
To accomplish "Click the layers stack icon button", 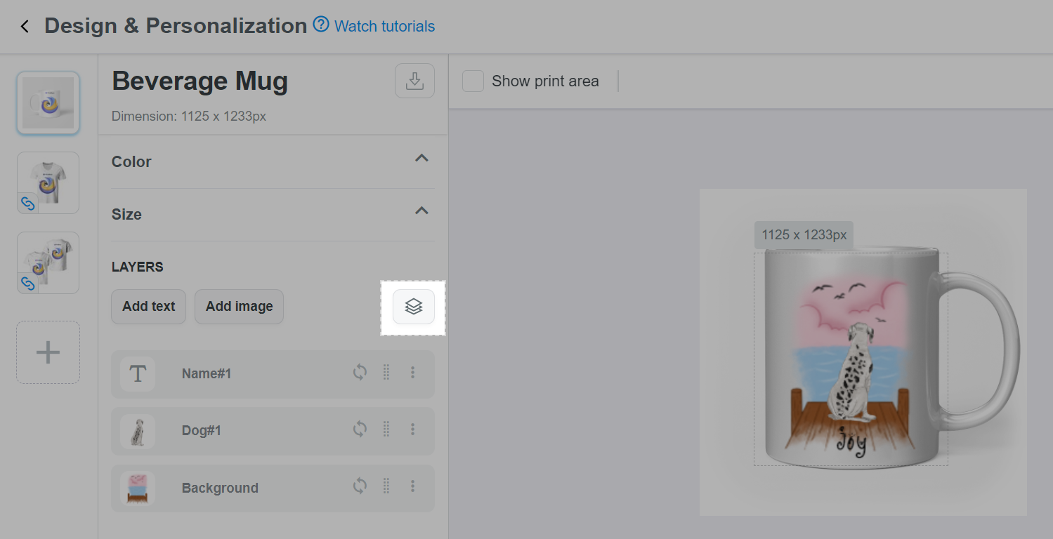I will coord(414,307).
